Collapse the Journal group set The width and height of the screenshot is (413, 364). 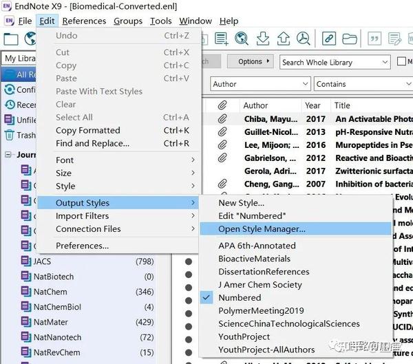click(8, 154)
